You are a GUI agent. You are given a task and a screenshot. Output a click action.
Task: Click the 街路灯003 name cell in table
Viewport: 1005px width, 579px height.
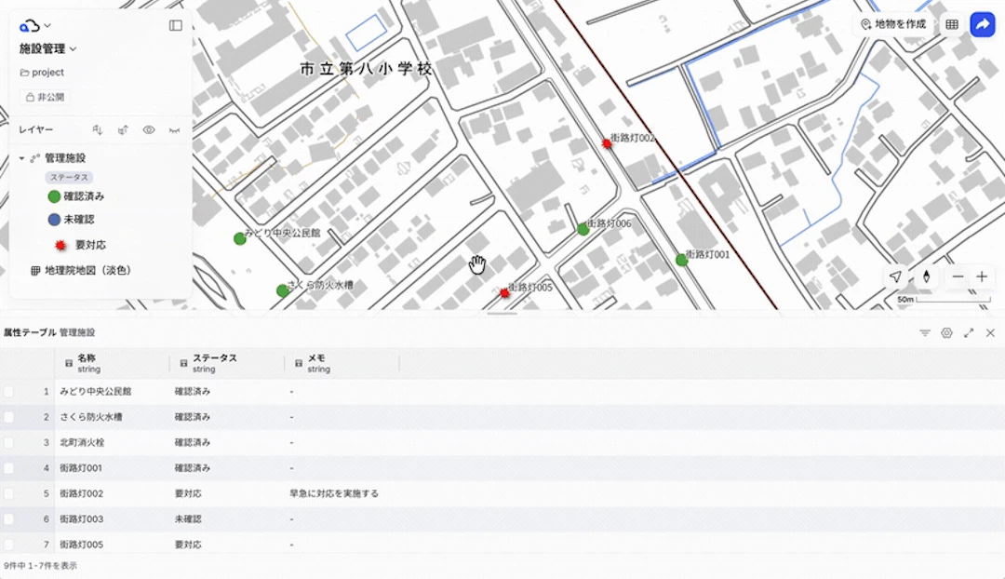point(113,519)
